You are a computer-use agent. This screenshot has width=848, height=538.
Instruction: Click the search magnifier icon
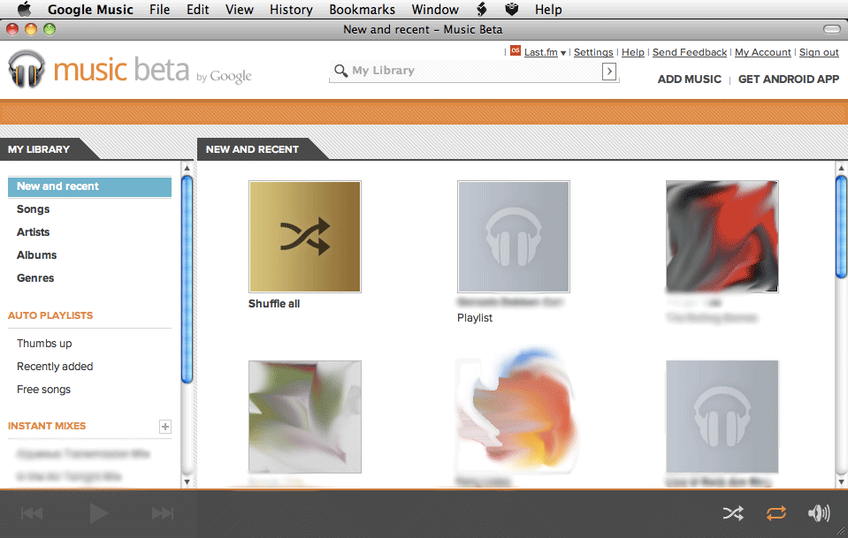pyautogui.click(x=340, y=71)
